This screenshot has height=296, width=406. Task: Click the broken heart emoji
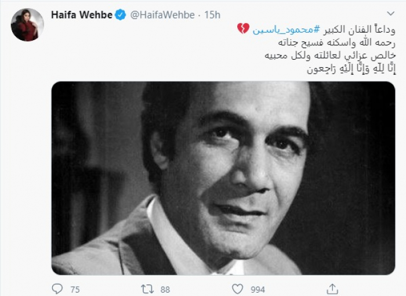pos(243,28)
